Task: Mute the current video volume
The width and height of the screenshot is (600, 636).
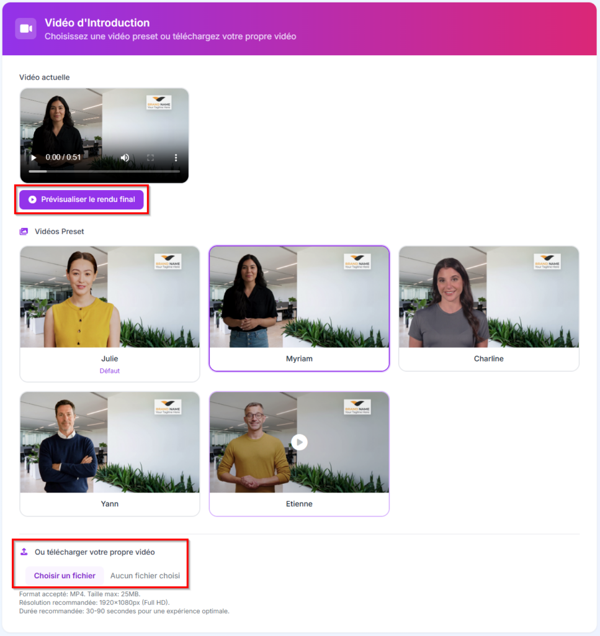Action: pyautogui.click(x=125, y=158)
